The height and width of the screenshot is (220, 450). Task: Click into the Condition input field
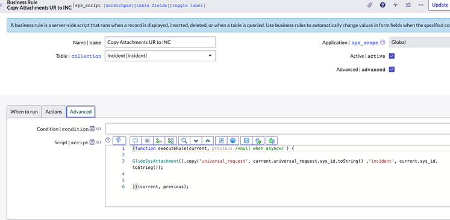tap(277, 129)
